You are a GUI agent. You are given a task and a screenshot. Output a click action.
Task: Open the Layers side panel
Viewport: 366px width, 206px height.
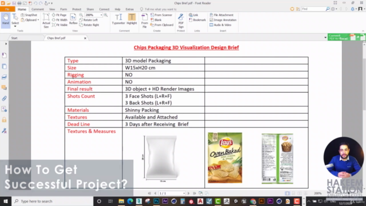(x=4, y=77)
